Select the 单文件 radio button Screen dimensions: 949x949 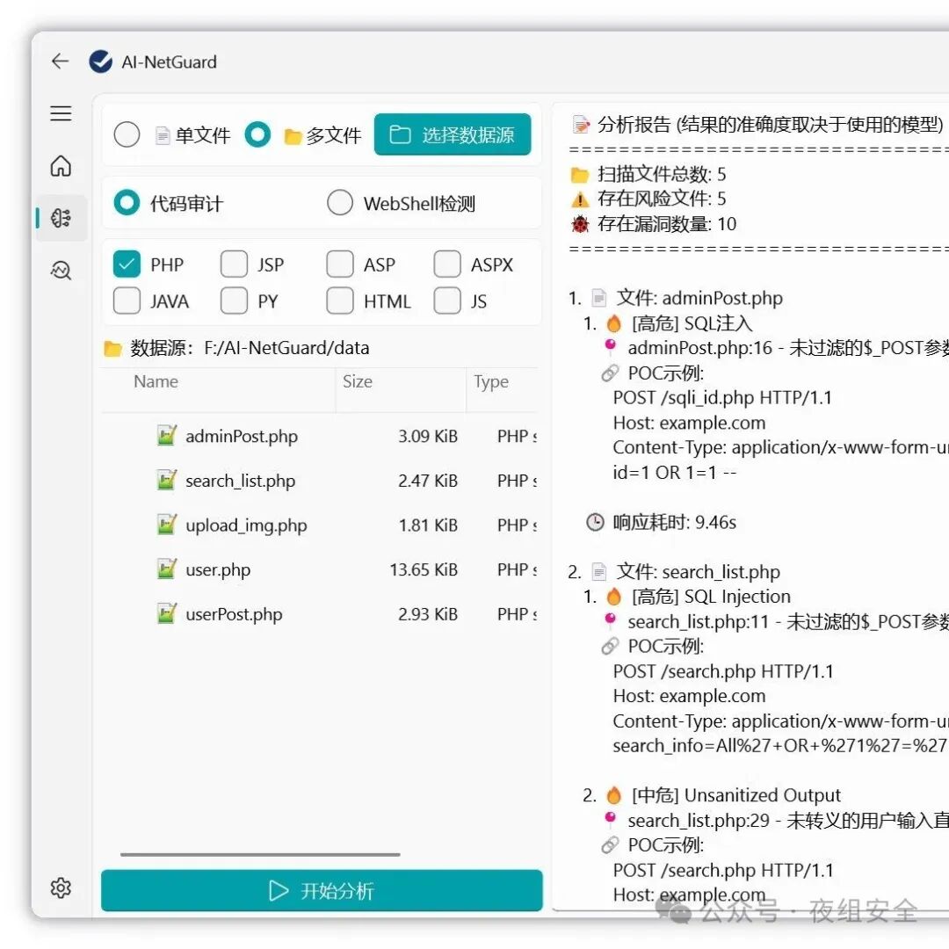pyautogui.click(x=127, y=134)
